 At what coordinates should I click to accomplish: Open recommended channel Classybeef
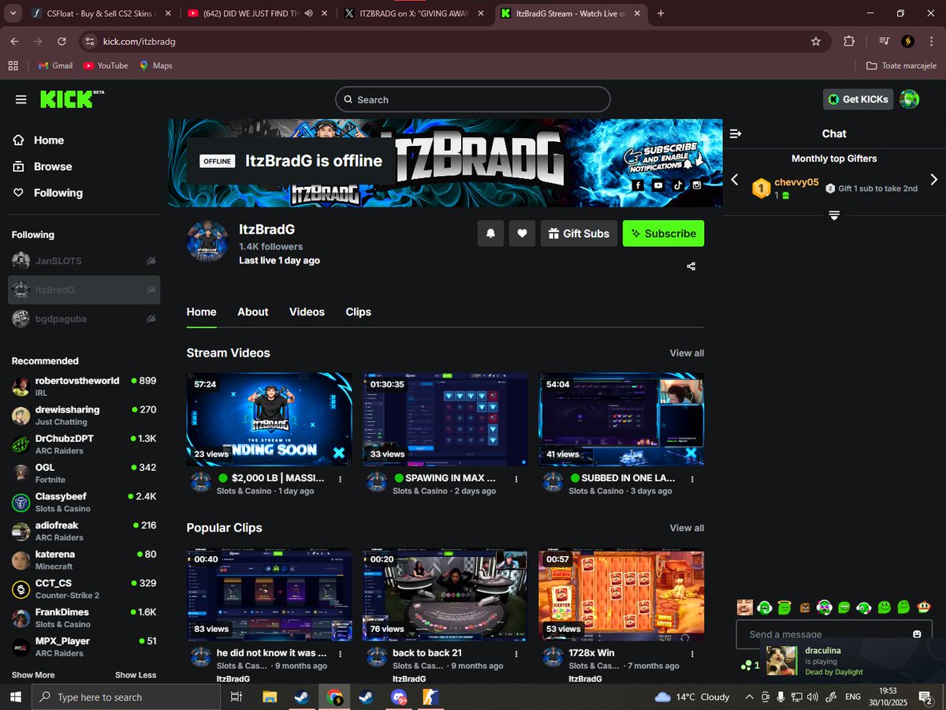(84, 502)
